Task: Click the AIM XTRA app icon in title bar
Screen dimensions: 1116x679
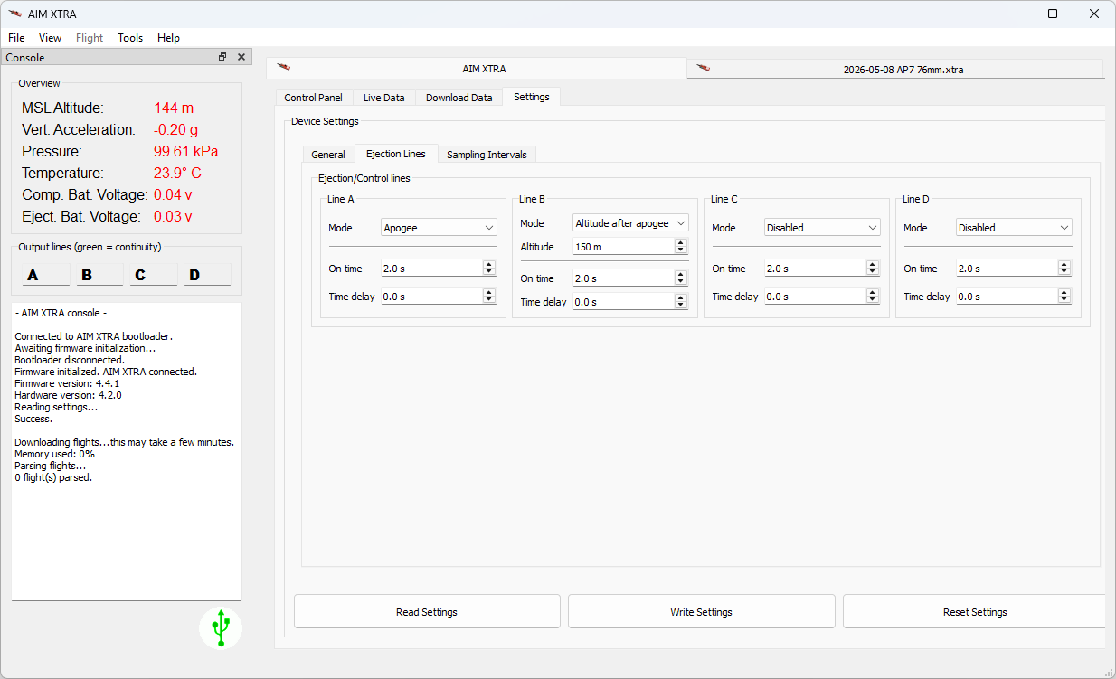Action: tap(14, 14)
